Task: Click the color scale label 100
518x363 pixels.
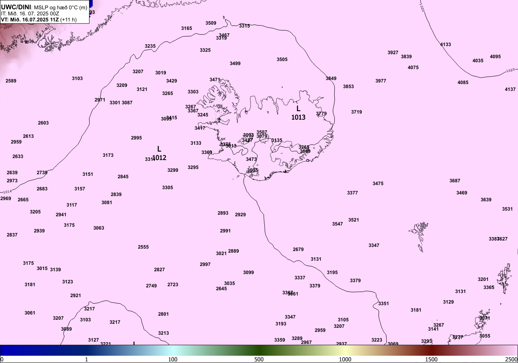Action: point(173,359)
